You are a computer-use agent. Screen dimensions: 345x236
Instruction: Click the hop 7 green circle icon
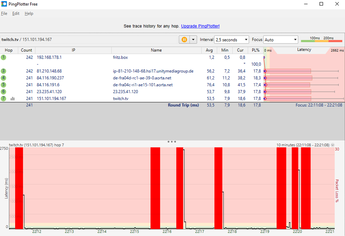(x=3, y=98)
